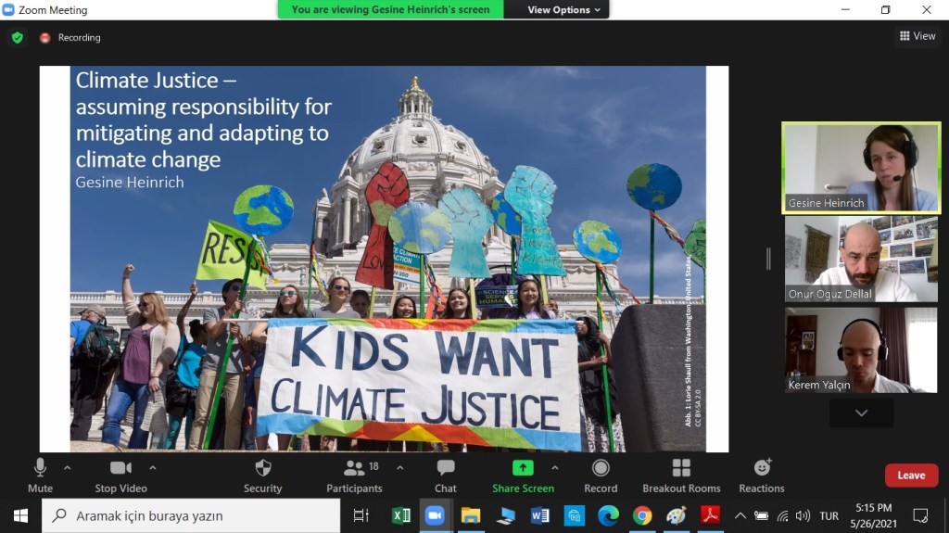The image size is (949, 533).
Task: Open the Reactions menu
Action: coord(762,468)
